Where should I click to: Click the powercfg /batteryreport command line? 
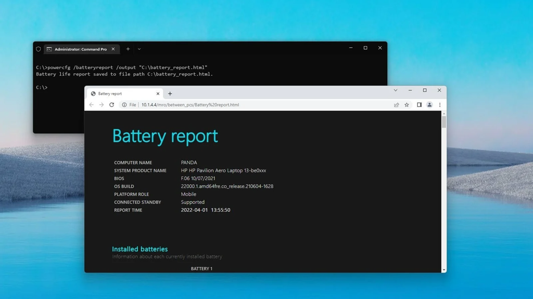coord(122,67)
